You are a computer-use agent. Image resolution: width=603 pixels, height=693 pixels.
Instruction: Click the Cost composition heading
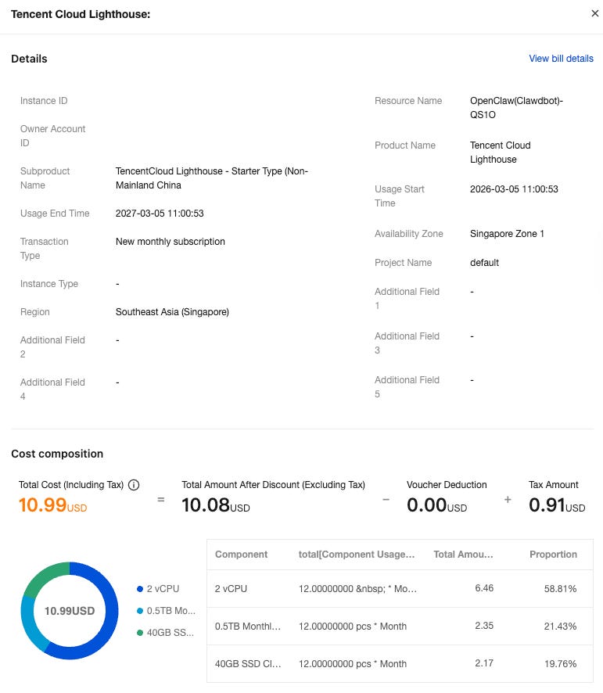tap(57, 454)
